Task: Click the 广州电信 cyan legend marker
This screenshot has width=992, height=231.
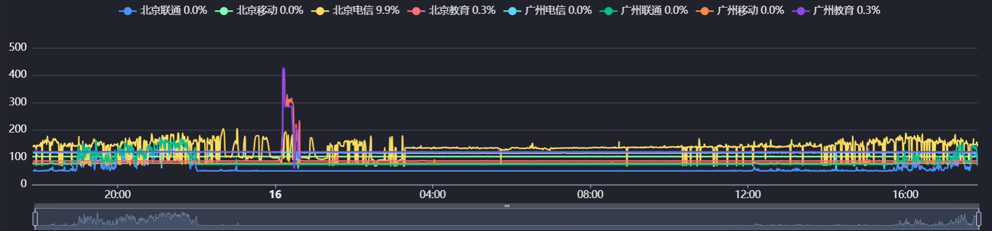Action: pyautogui.click(x=512, y=11)
